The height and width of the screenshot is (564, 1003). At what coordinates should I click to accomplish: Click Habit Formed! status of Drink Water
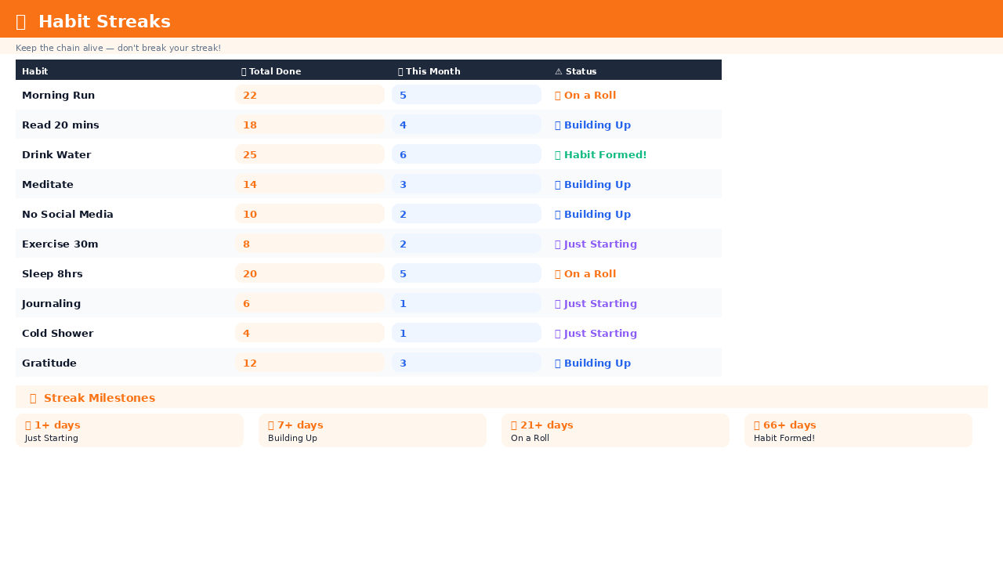(601, 155)
